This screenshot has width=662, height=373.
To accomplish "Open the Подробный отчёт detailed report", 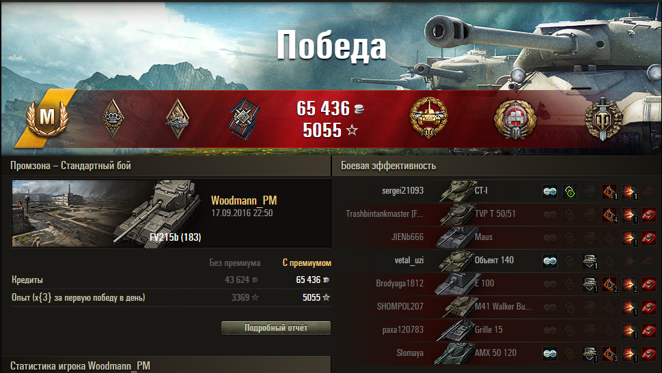I will tap(276, 328).
